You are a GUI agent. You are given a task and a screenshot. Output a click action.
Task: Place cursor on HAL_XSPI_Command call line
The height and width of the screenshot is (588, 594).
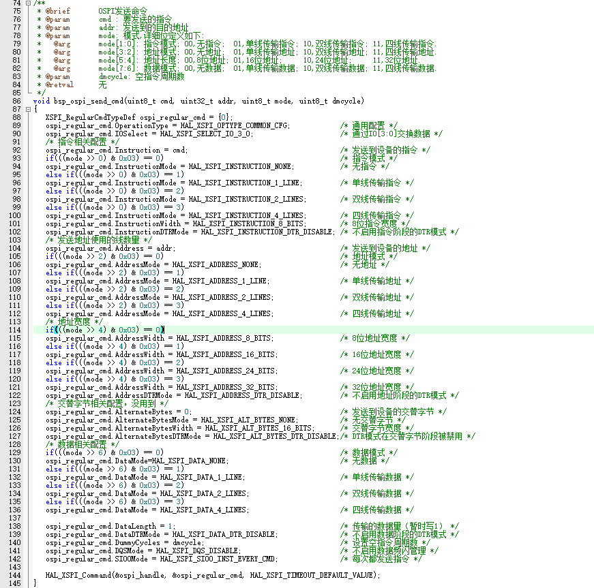pos(213,575)
